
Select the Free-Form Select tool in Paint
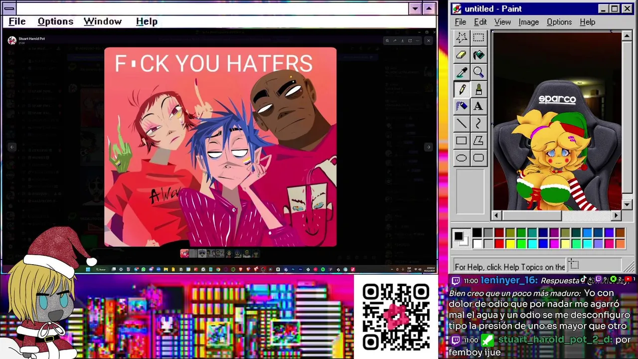(x=462, y=37)
